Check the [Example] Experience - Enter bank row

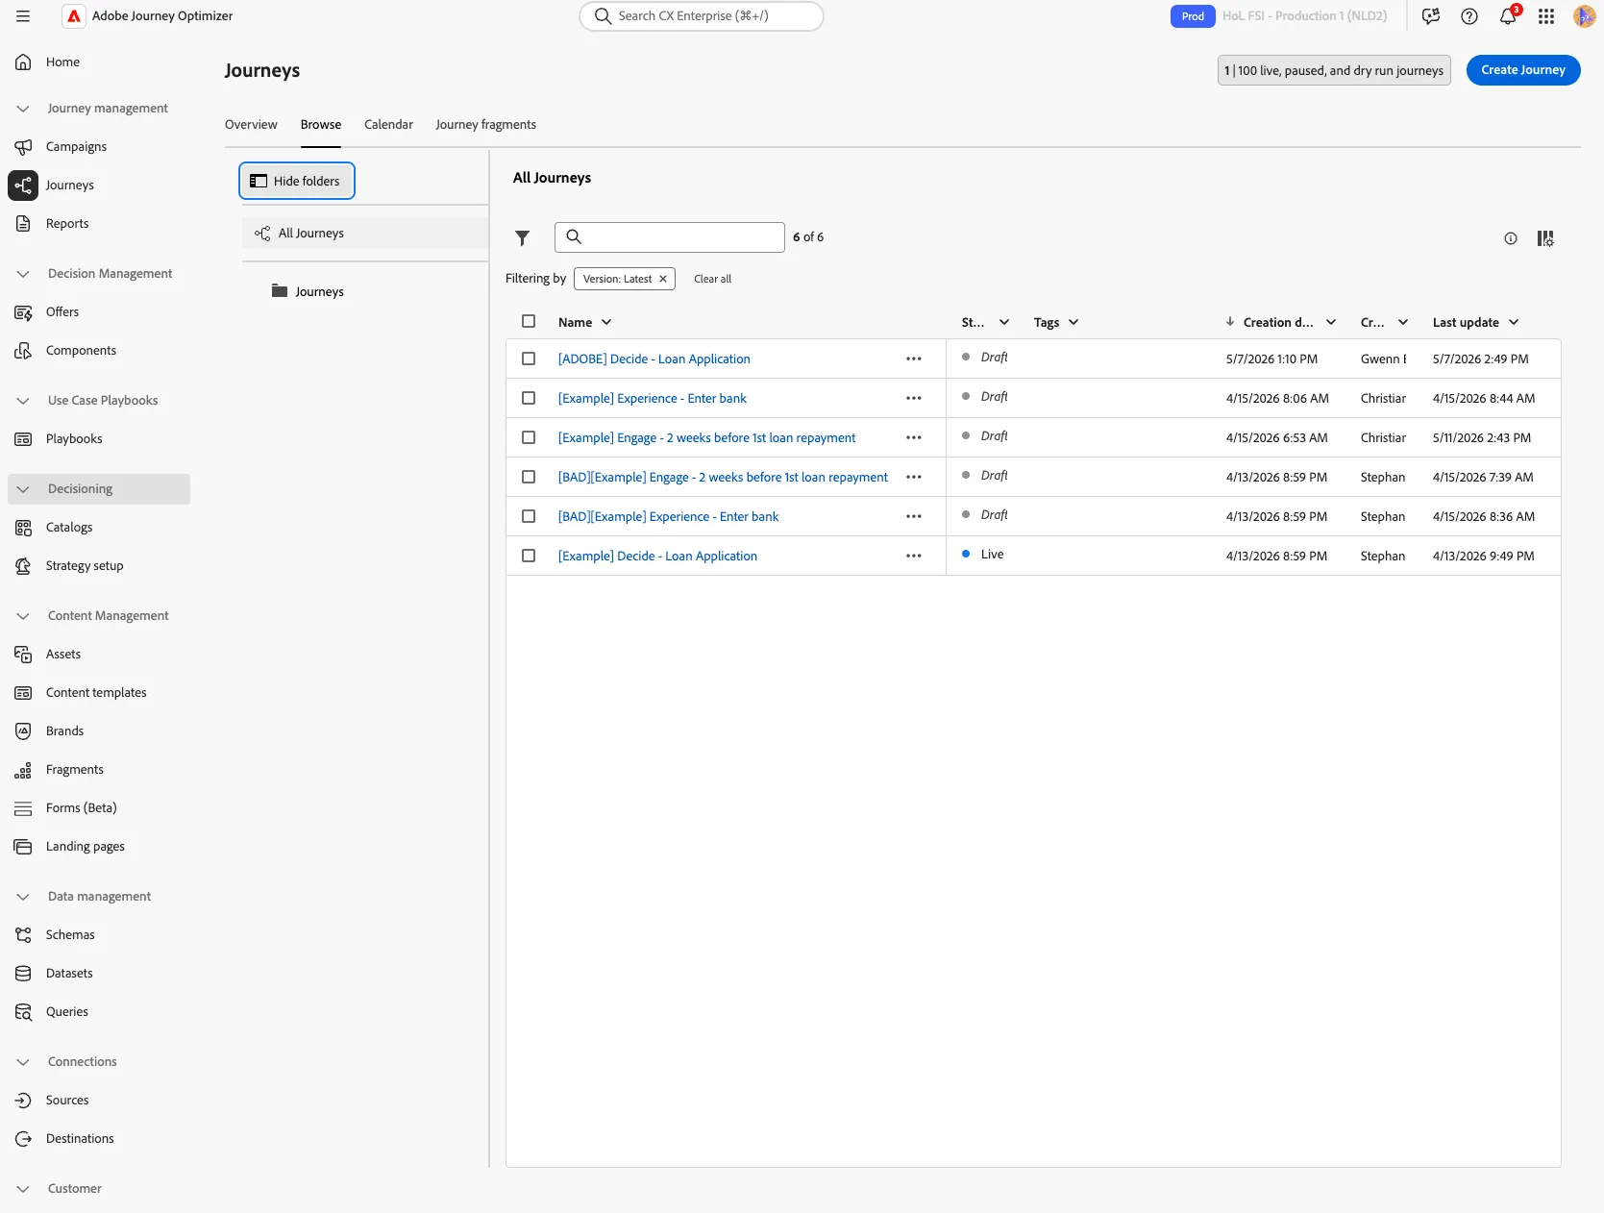(x=529, y=398)
